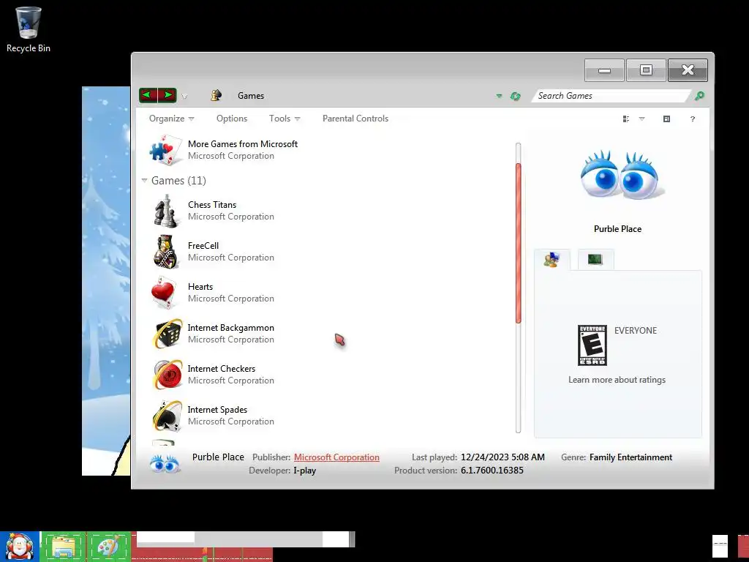Click the Games address bar text
The width and height of the screenshot is (749, 562).
(251, 96)
